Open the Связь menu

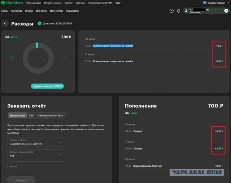(4, 11)
